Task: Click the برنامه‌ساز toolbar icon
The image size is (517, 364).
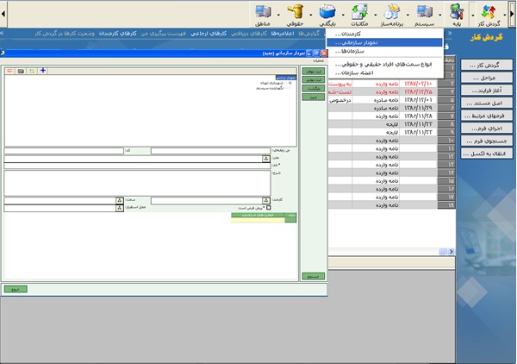Action: coord(393,14)
